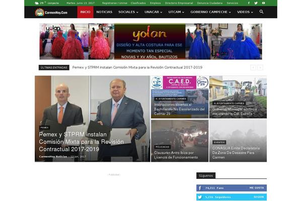Click the PEMEX category tag
302x201 pixels.
pyautogui.click(x=44, y=128)
